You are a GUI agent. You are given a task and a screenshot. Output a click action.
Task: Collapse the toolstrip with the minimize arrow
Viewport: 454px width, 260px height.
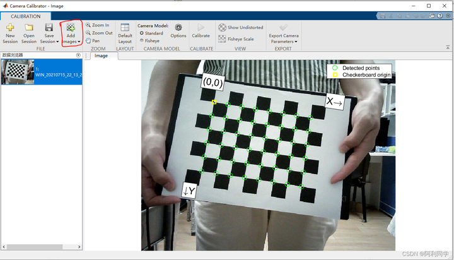click(448, 47)
